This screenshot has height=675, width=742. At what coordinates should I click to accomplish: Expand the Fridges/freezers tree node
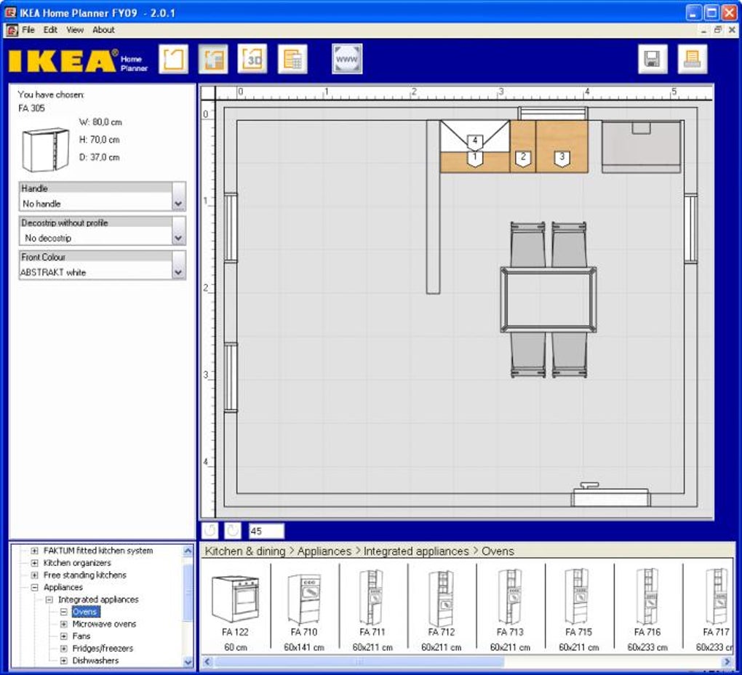pos(63,649)
